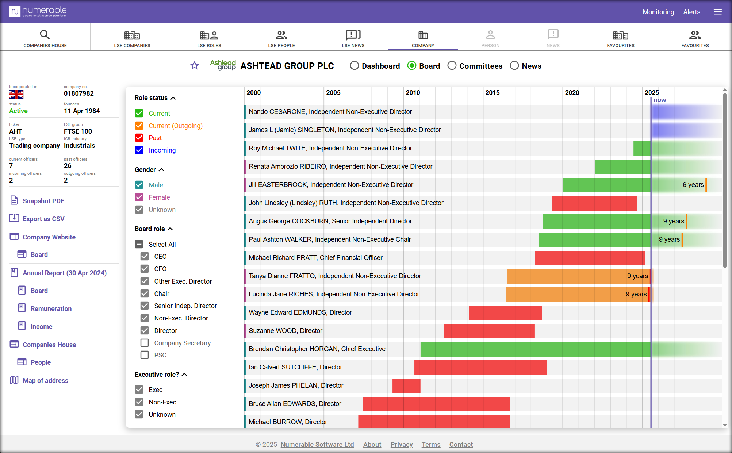Select the Dashboard radio button
The image size is (732, 453).
tap(354, 66)
